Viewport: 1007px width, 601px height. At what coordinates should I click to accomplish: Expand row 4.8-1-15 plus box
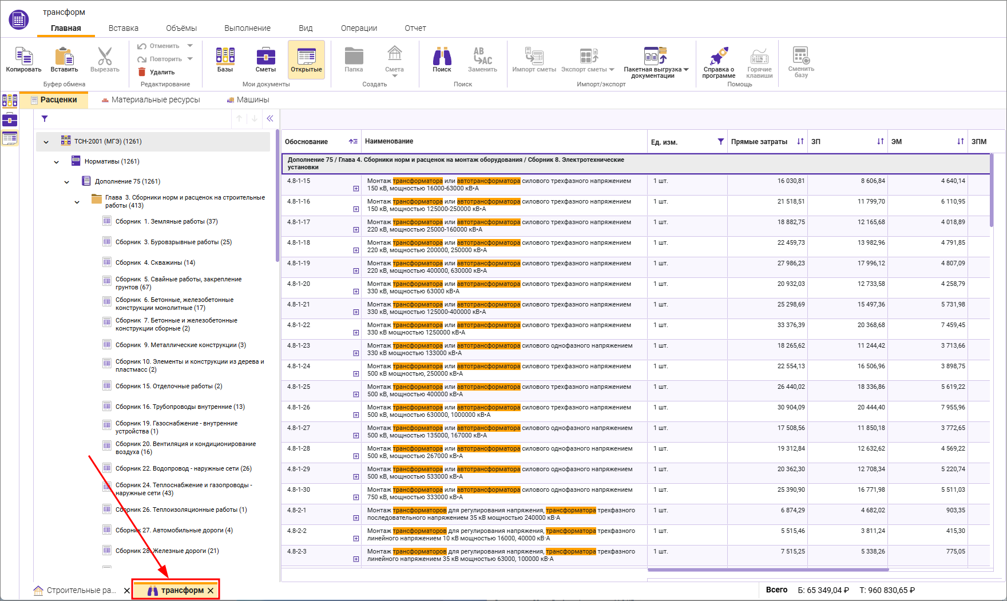pyautogui.click(x=356, y=189)
